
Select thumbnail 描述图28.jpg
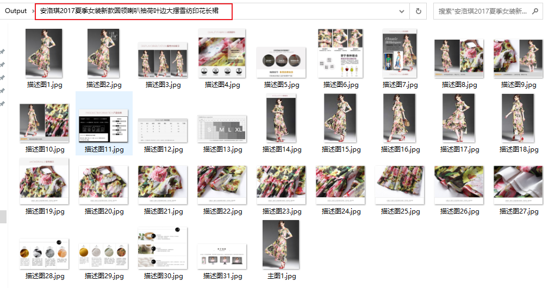click(x=44, y=254)
